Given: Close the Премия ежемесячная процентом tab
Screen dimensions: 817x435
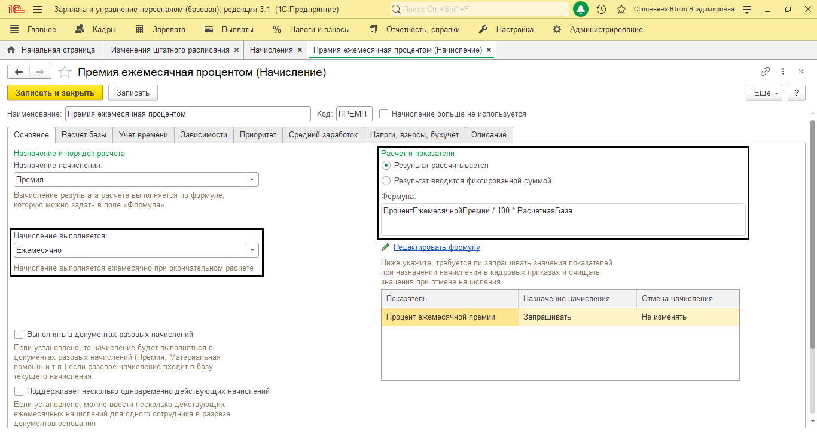Looking at the screenshot, I should click(x=489, y=50).
